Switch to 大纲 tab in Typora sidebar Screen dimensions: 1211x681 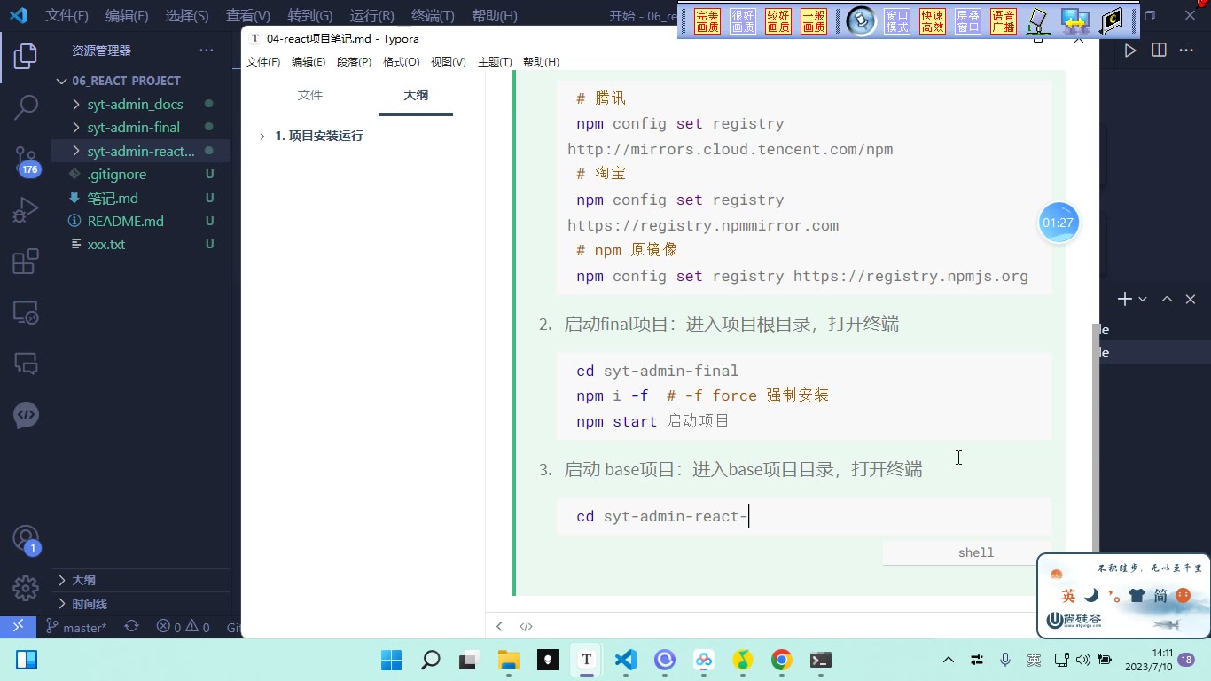coord(416,95)
